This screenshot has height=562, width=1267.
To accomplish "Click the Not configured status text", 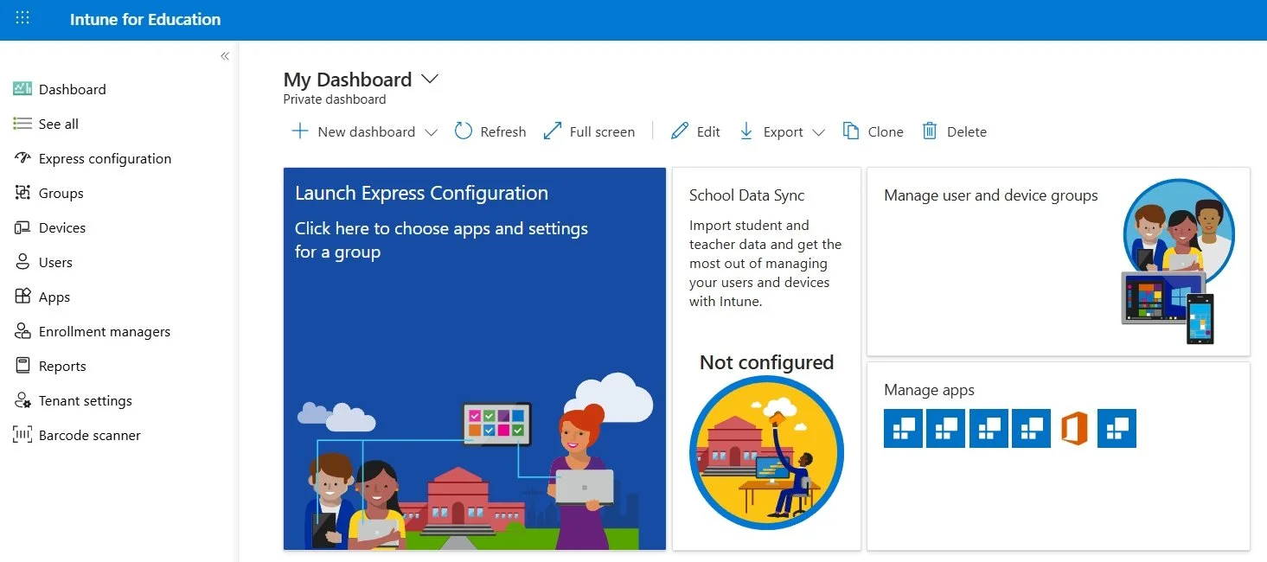I will click(x=766, y=362).
